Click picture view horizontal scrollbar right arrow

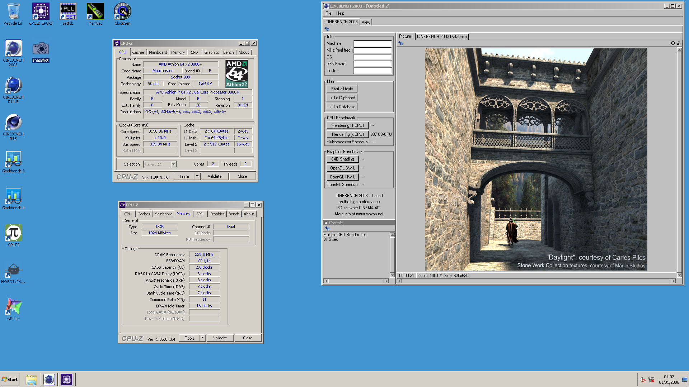(673, 281)
